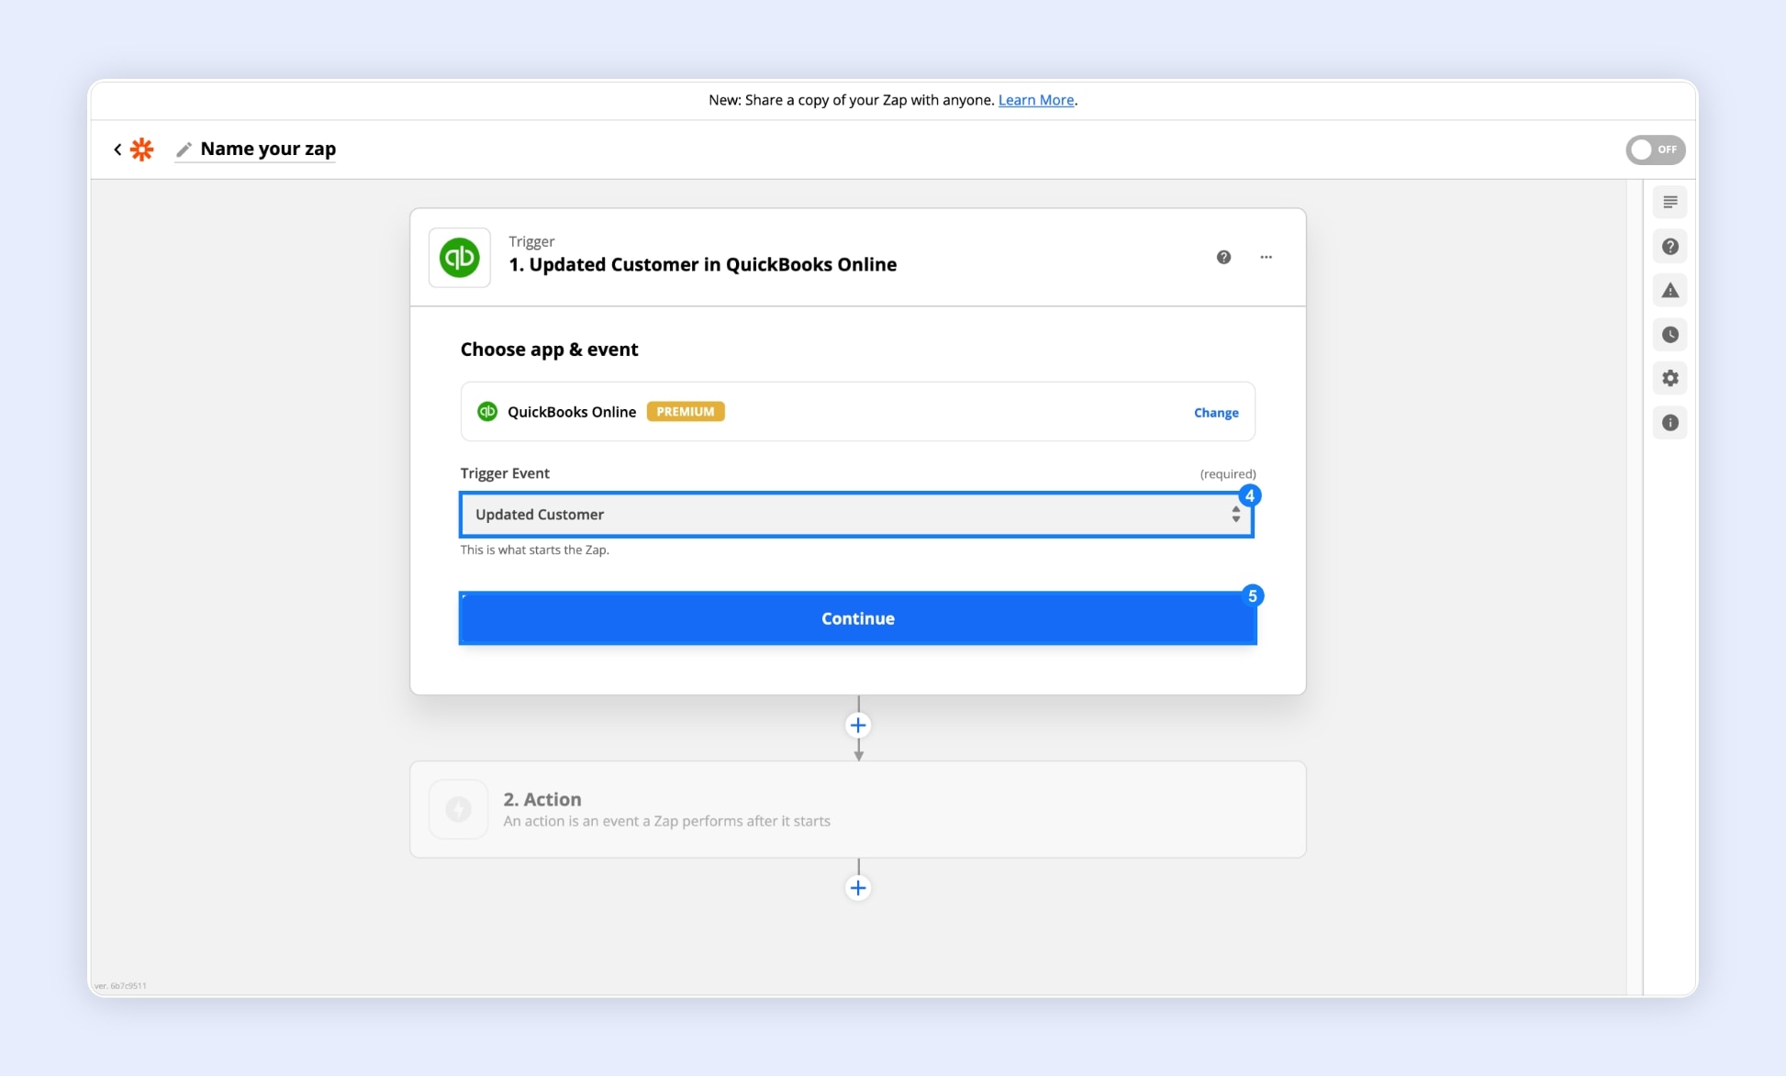Open the trigger step three-dot menu

[x=1266, y=257]
